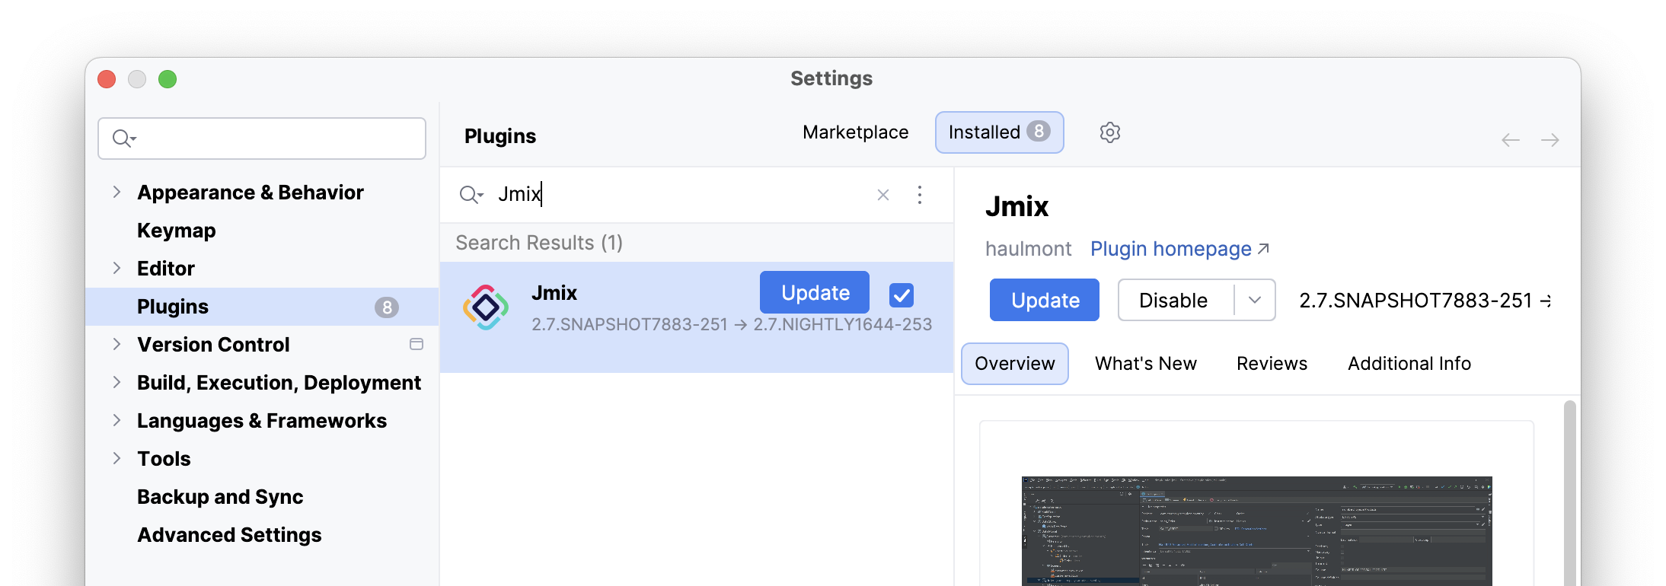Click Update in Jmix list row

pyautogui.click(x=815, y=292)
